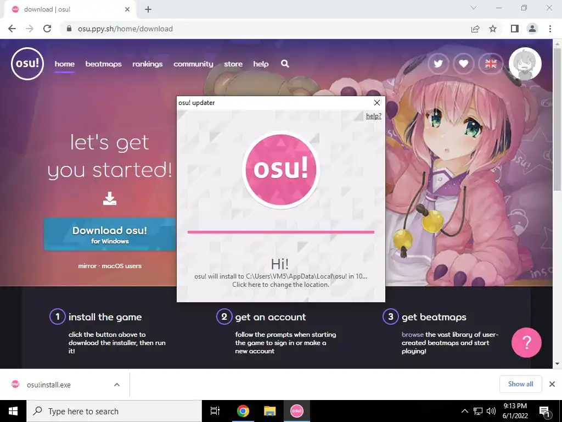Image resolution: width=562 pixels, height=422 pixels.
Task: Open the UK flag language selector
Action: [491, 64]
